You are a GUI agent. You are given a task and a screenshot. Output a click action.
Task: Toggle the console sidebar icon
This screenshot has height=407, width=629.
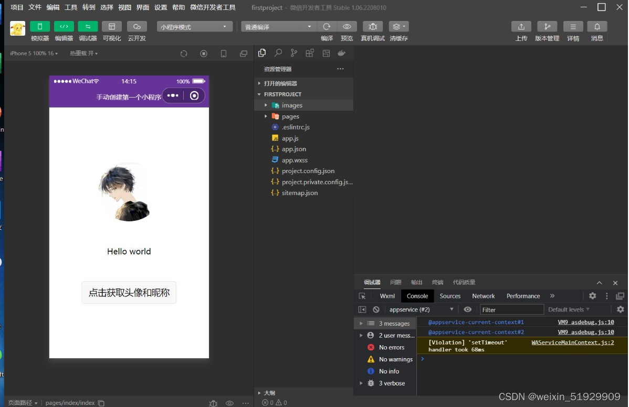click(x=362, y=309)
